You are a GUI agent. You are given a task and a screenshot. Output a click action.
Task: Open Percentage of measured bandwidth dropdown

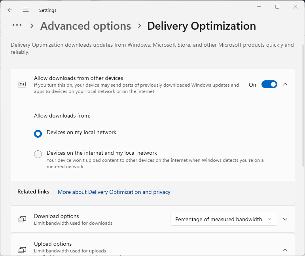pyautogui.click(x=224, y=219)
